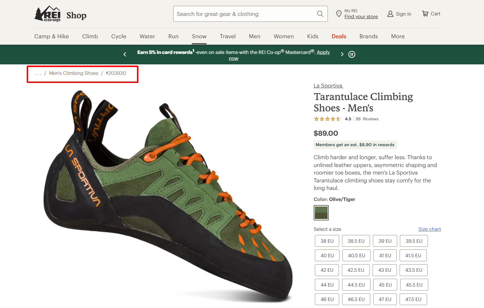Go to the Climb category
This screenshot has height=308, width=484.
90,37
